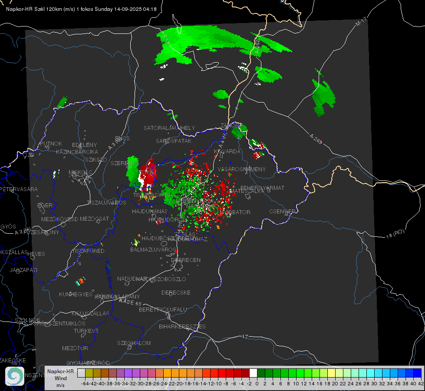Click the DERECSKE label

tap(176, 292)
